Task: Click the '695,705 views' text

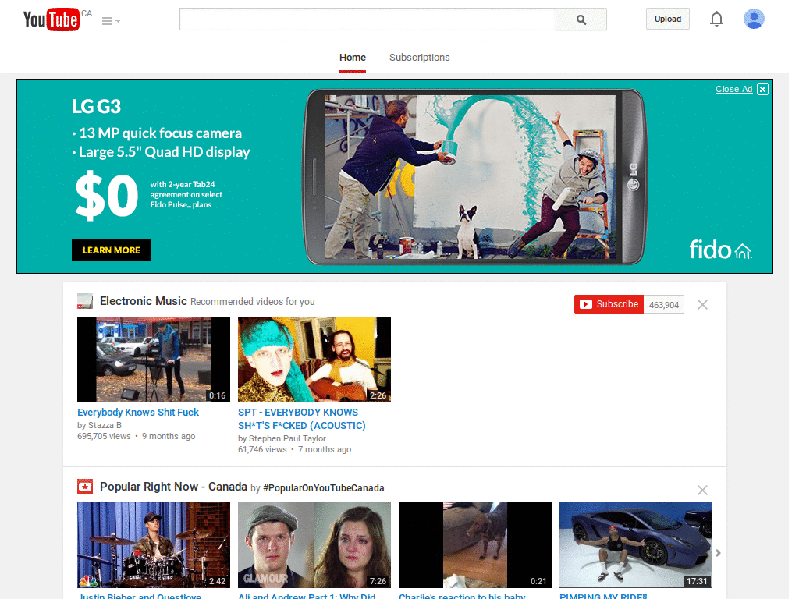Action: pos(104,437)
